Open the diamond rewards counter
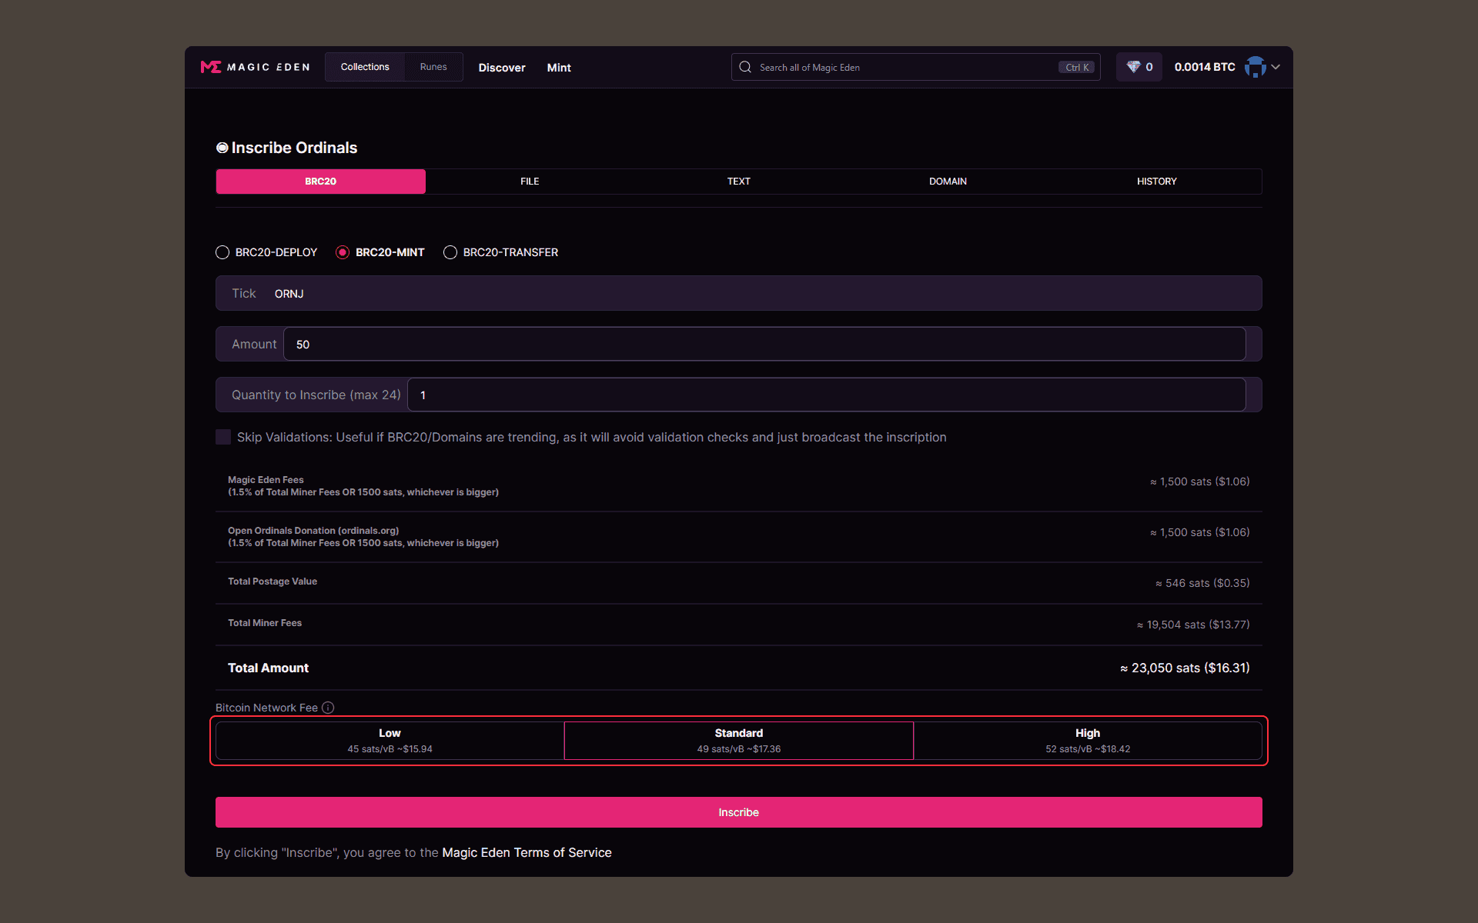1478x923 pixels. coord(1139,67)
